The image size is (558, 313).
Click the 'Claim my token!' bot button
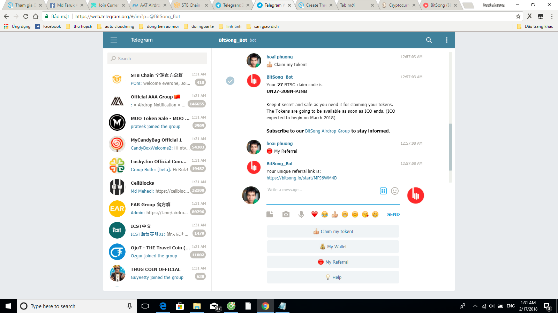click(333, 231)
